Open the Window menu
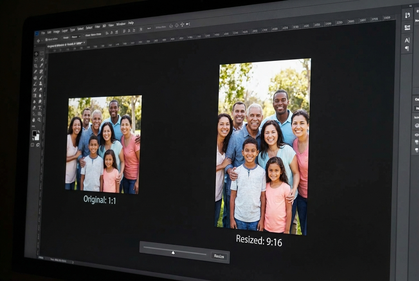This screenshot has width=419, height=281. pyautogui.click(x=121, y=24)
